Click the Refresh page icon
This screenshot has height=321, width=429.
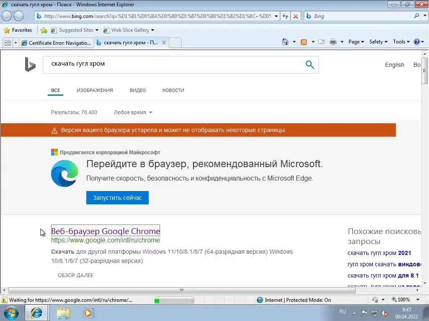285,16
